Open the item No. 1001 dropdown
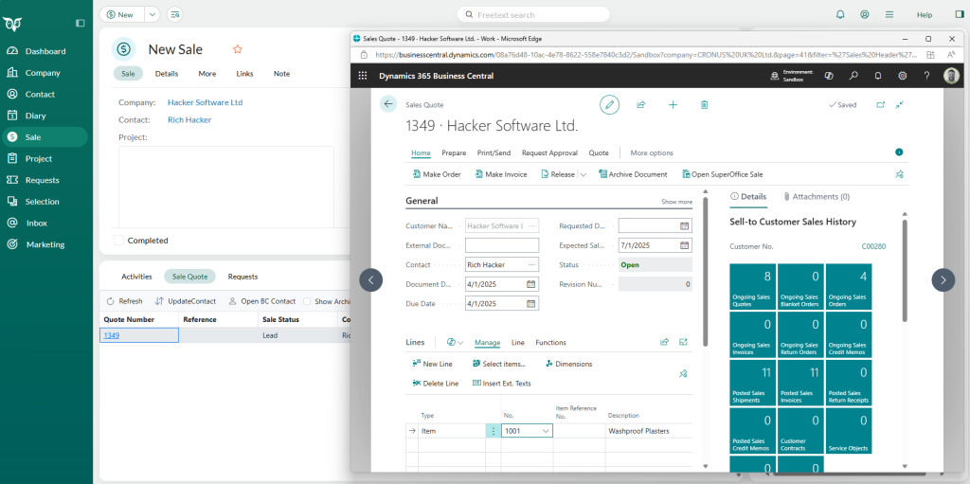This screenshot has height=484, width=970. [546, 431]
